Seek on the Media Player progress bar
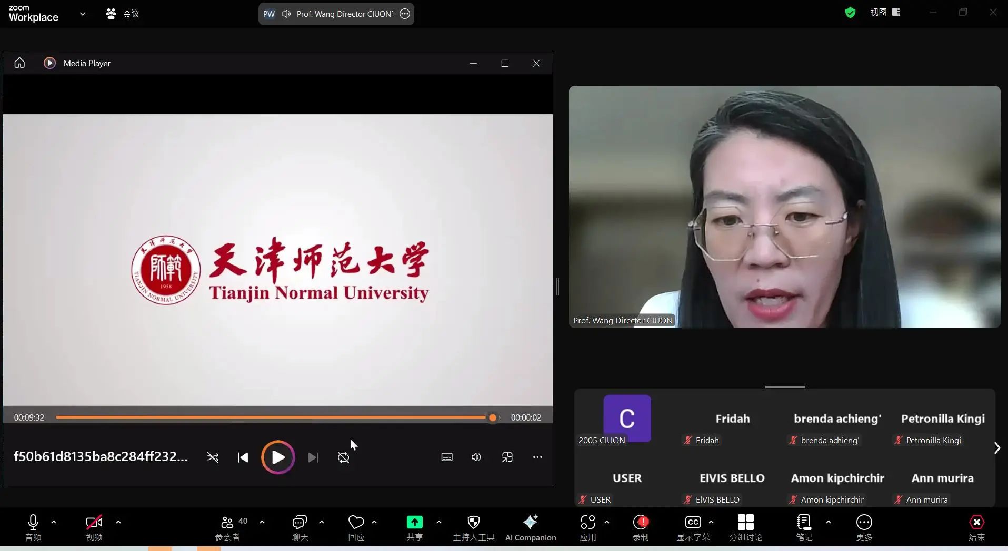Image resolution: width=1008 pixels, height=551 pixels. [x=277, y=417]
